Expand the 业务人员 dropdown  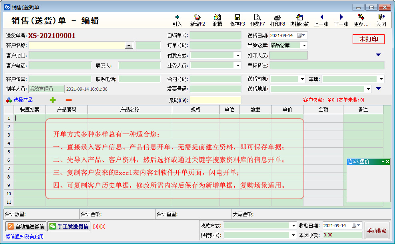[x=238, y=65]
